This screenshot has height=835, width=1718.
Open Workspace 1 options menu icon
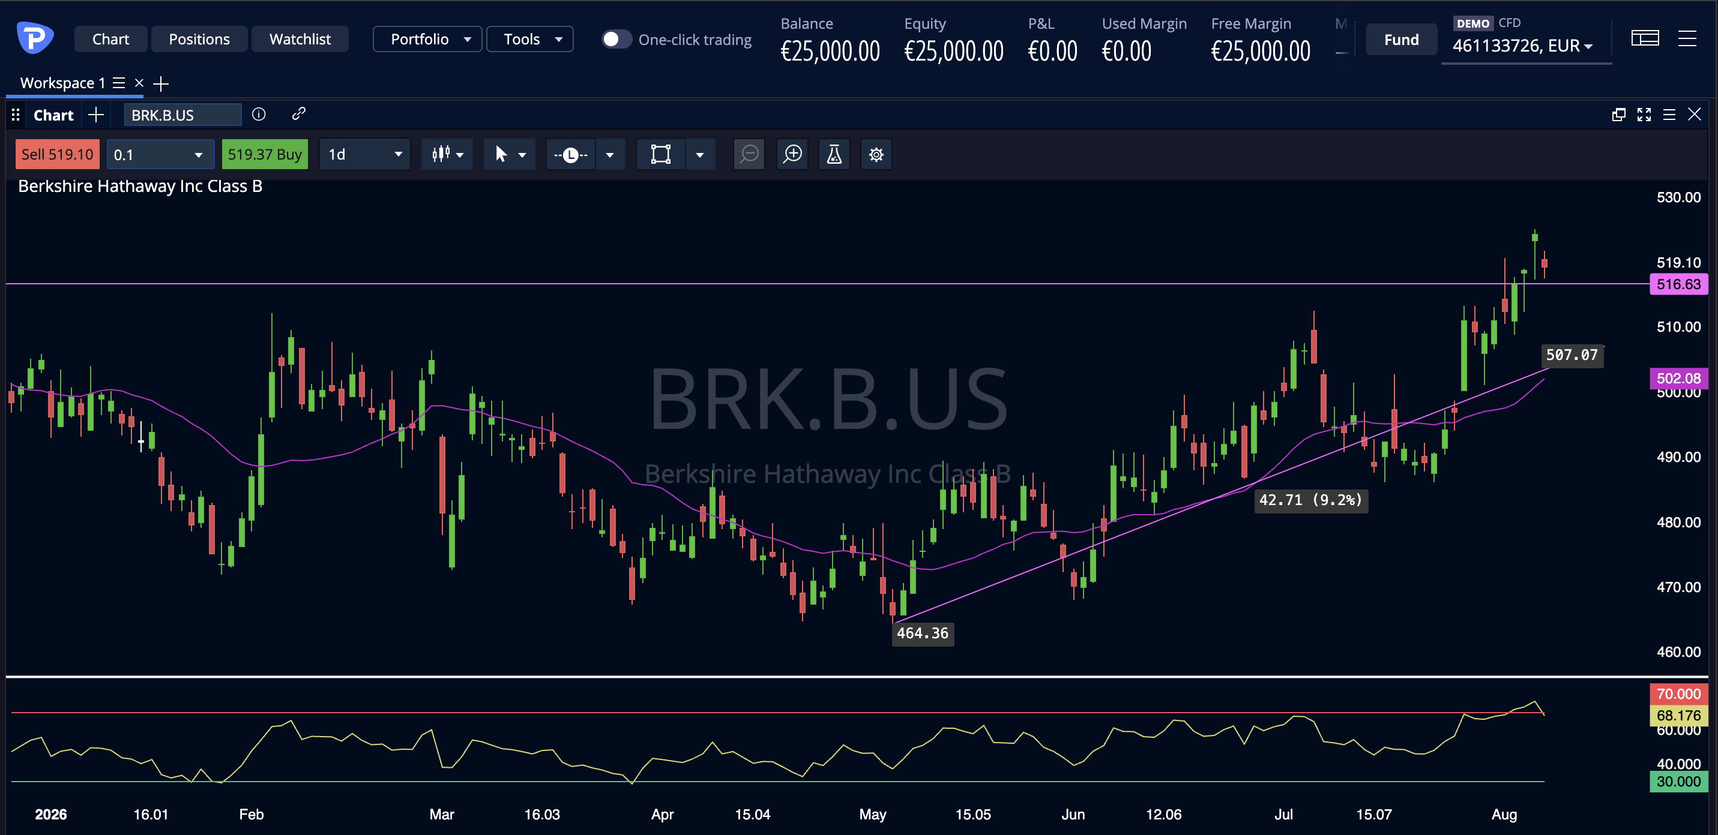point(119,83)
